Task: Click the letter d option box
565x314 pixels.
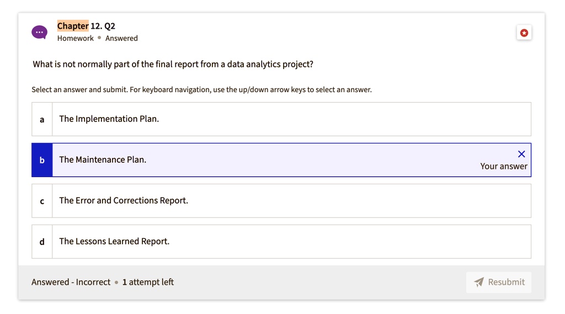Action: [42, 242]
